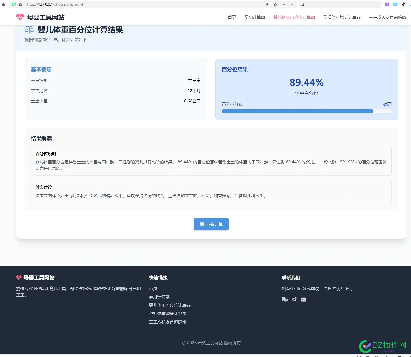Viewport: 411px width, 357px height.
Task: Open 宝宝成长发育追踪器 in top navigation
Action: click(387, 17)
